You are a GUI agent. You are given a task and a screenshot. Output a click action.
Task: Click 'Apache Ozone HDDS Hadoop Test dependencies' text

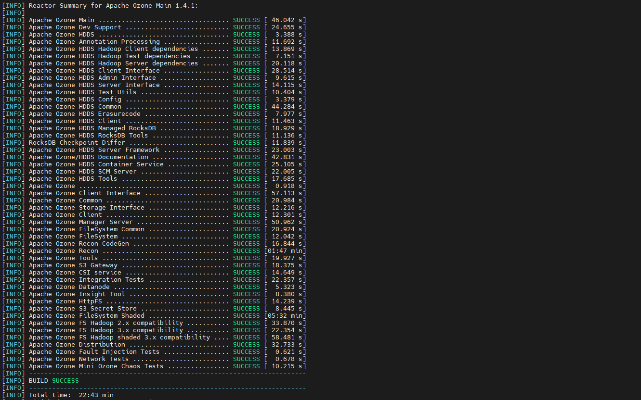(x=110, y=56)
